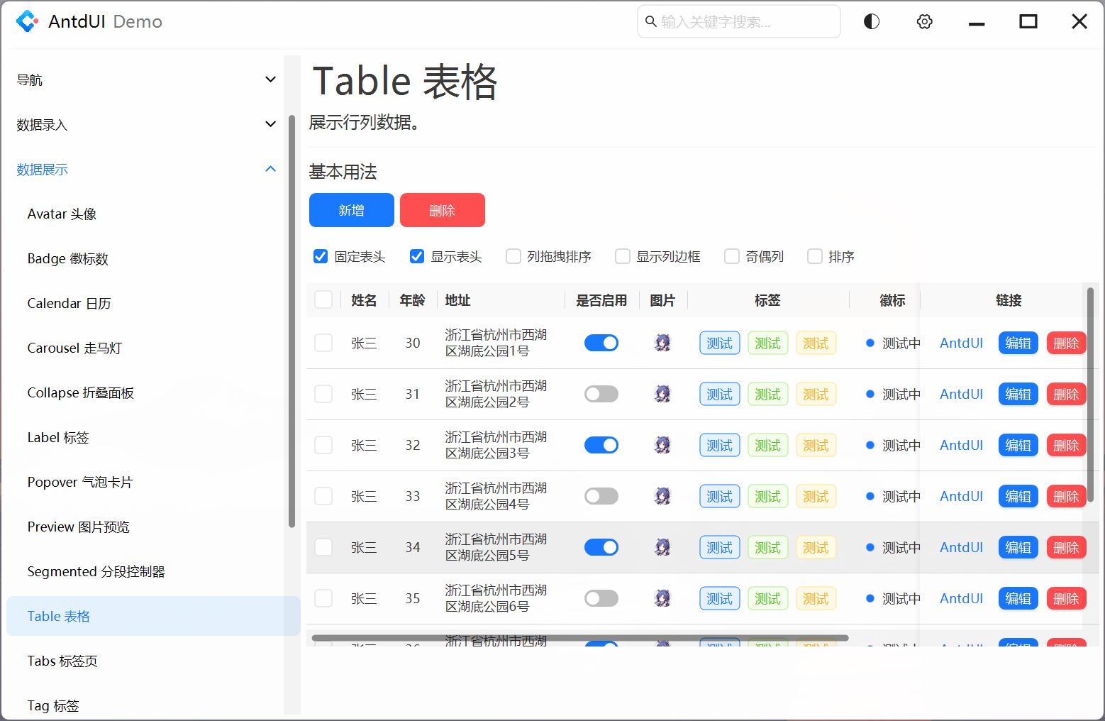Click the AntdUI link in the first row
The height and width of the screenshot is (721, 1105).
click(x=960, y=343)
